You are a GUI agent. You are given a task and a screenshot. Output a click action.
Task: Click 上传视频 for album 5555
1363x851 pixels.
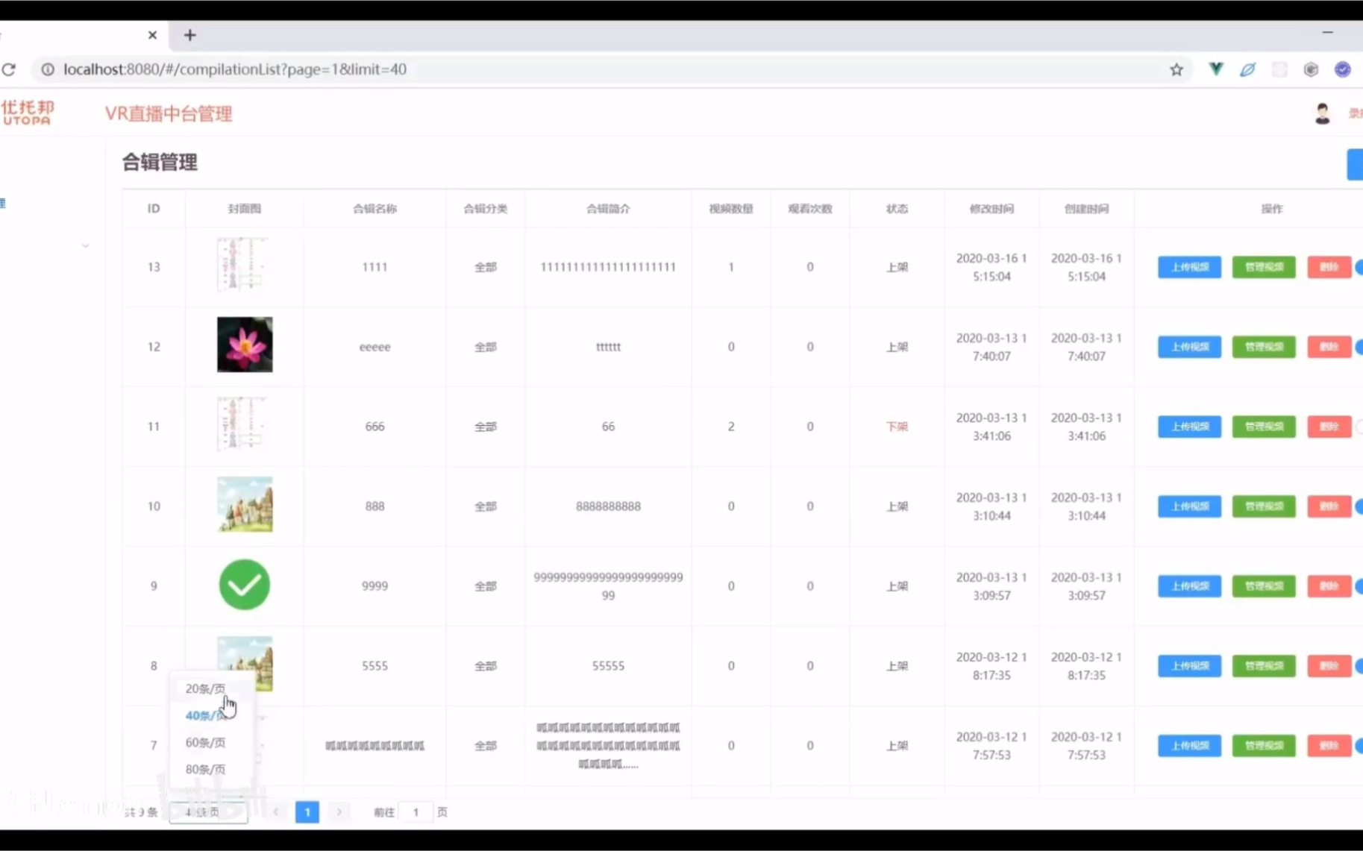coord(1189,666)
